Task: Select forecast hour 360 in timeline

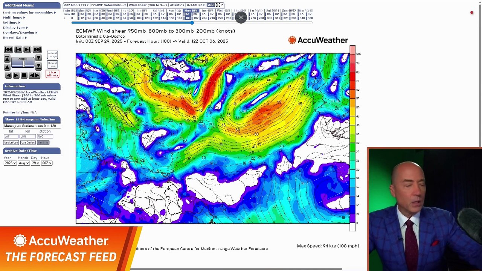Action: coord(310,18)
